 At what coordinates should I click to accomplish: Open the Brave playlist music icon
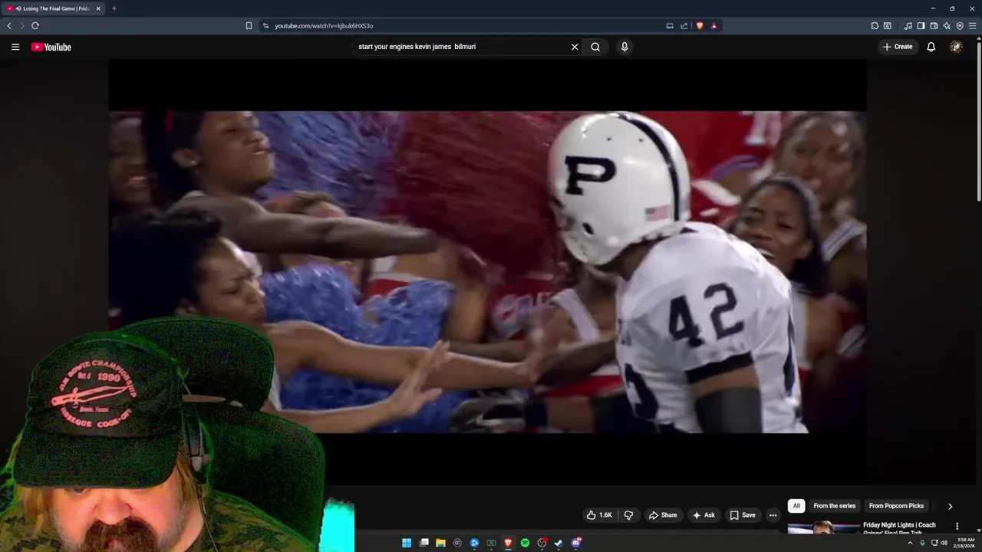point(908,25)
